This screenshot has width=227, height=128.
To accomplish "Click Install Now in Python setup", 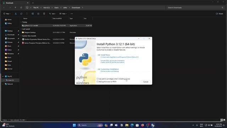I will click(105, 55).
